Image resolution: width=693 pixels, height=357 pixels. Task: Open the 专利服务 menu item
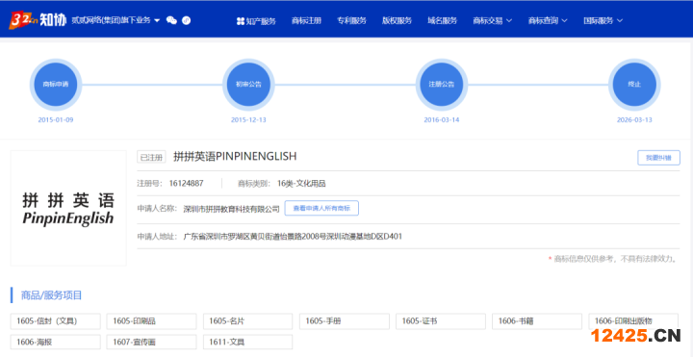pyautogui.click(x=352, y=21)
